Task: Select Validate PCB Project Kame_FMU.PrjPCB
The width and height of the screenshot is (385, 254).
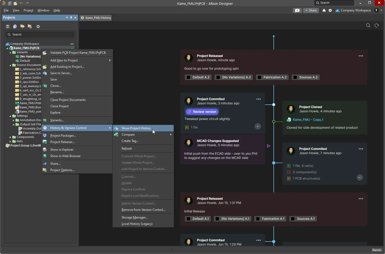Action: coord(77,53)
